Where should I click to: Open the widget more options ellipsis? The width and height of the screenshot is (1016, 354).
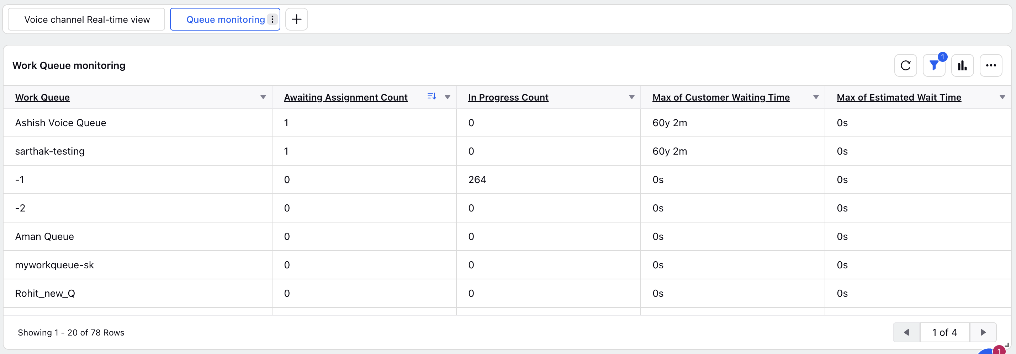click(x=991, y=65)
